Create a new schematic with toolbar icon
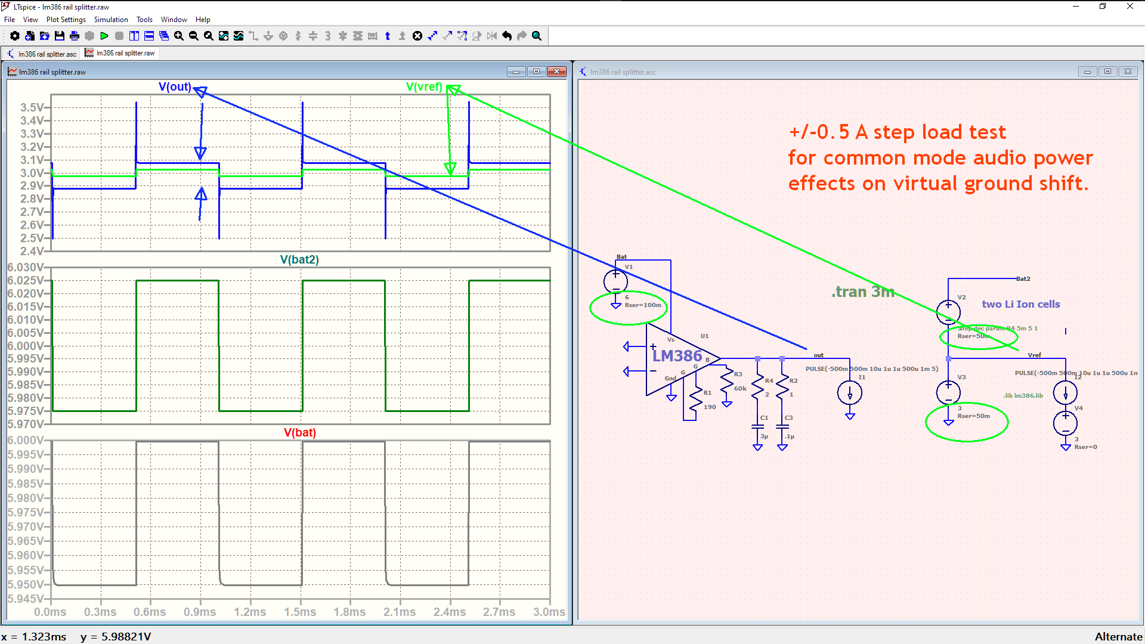Viewport: 1145px width, 644px height. point(30,36)
